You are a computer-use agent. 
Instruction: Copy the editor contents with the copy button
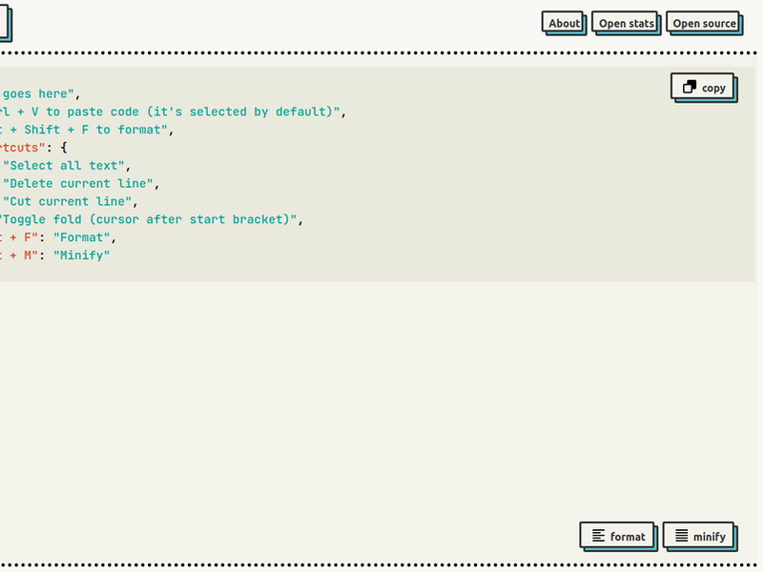[x=704, y=86]
